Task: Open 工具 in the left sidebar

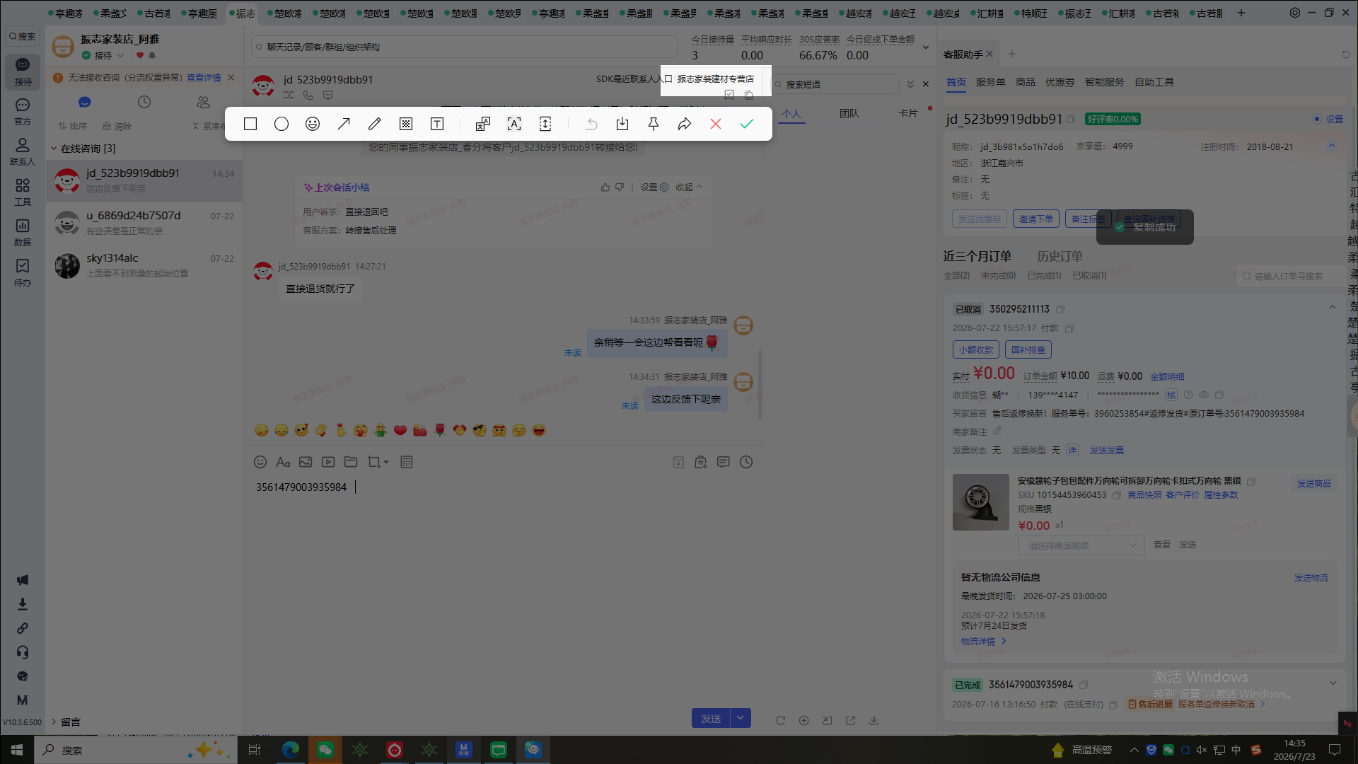Action: pyautogui.click(x=23, y=192)
